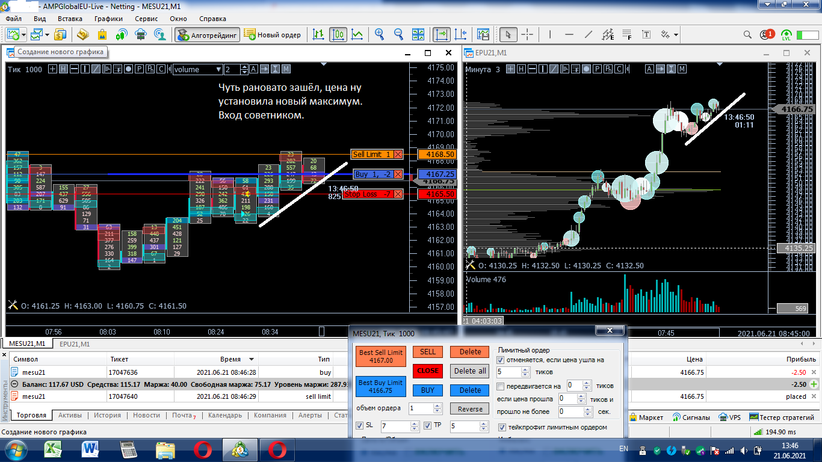This screenshot has height=462, width=822.
Task: Click the Delete all button
Action: pyautogui.click(x=470, y=371)
